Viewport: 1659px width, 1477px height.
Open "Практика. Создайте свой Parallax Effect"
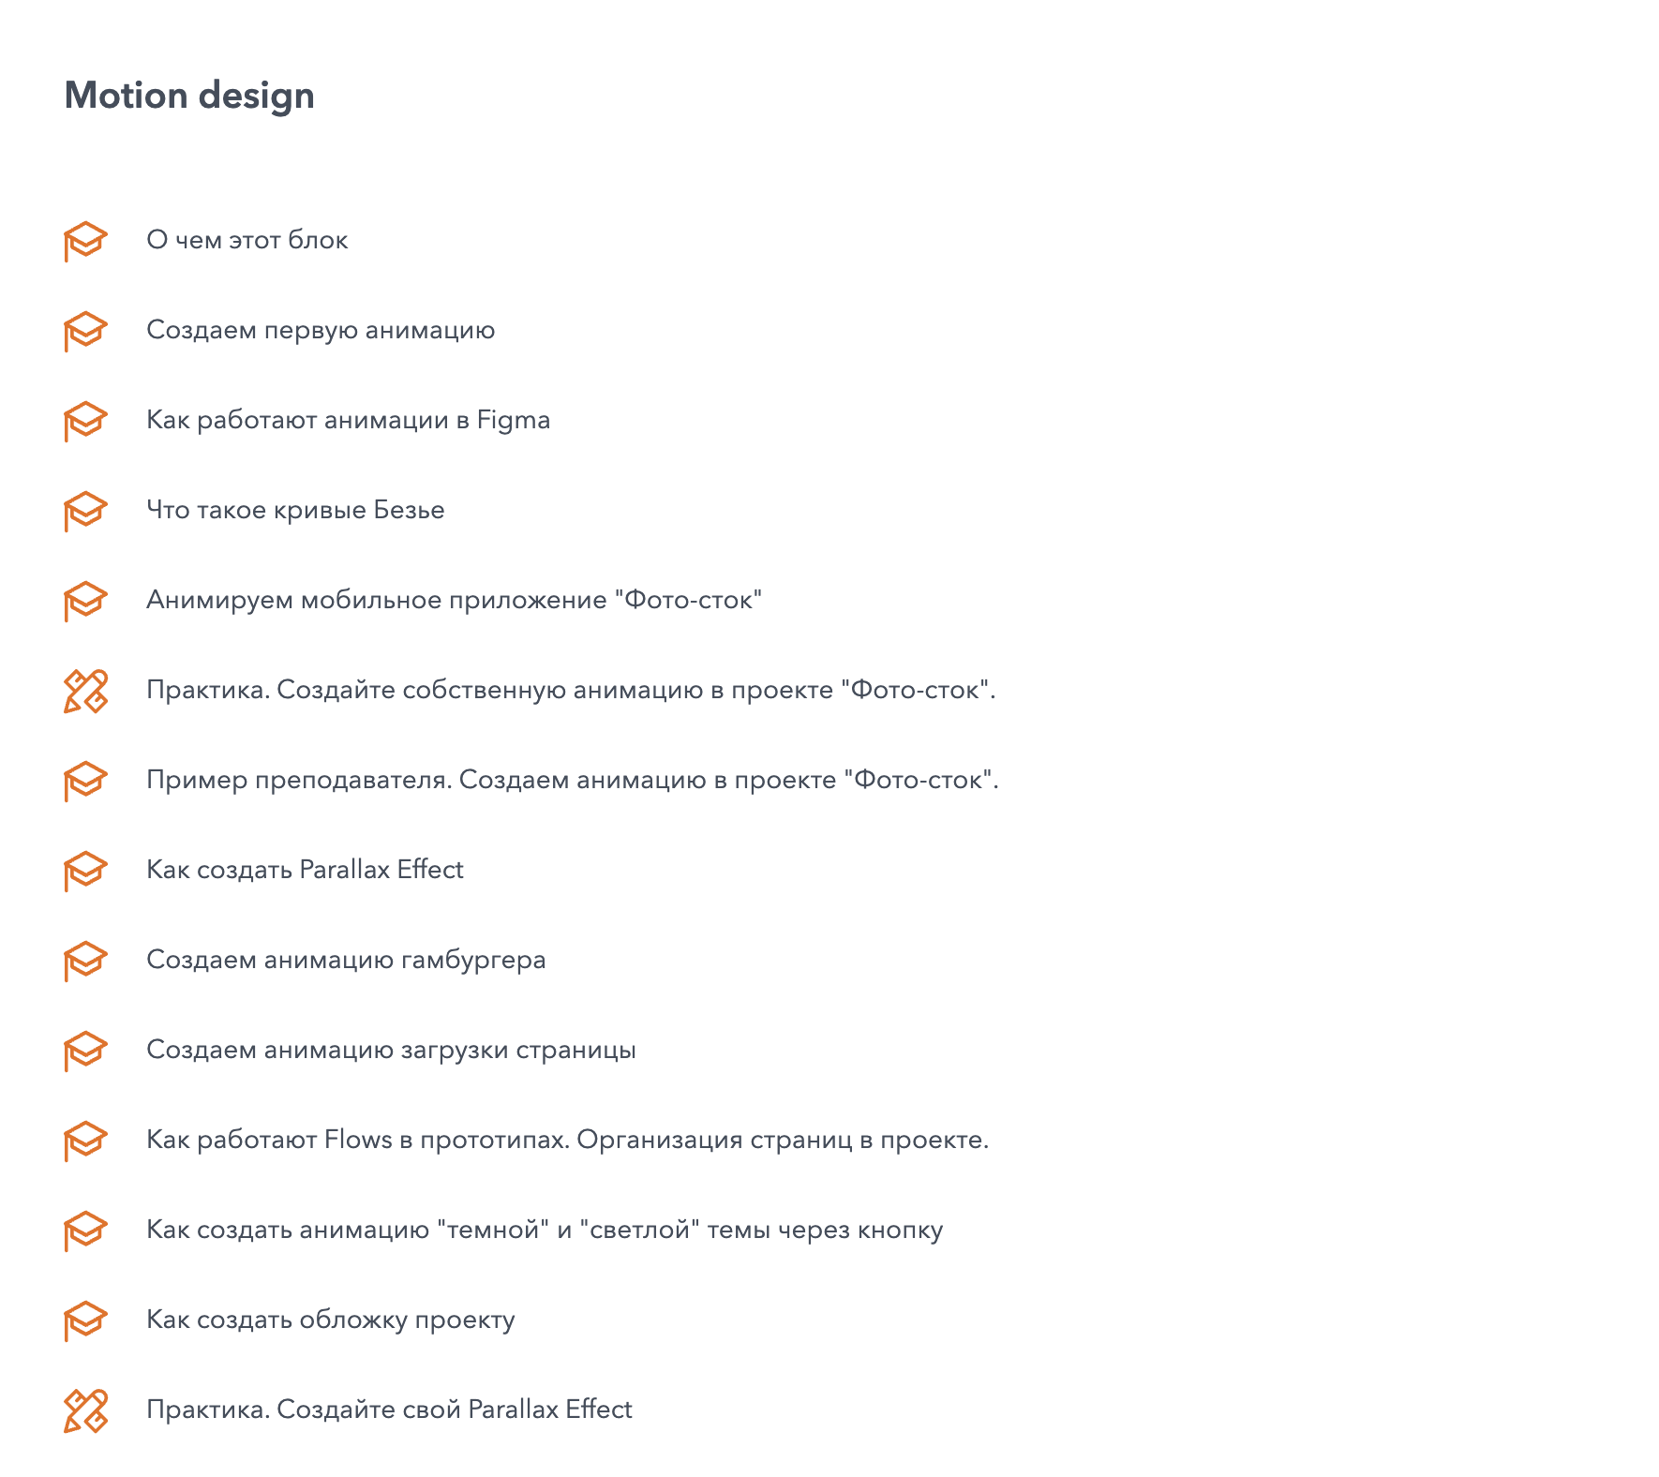(389, 1410)
